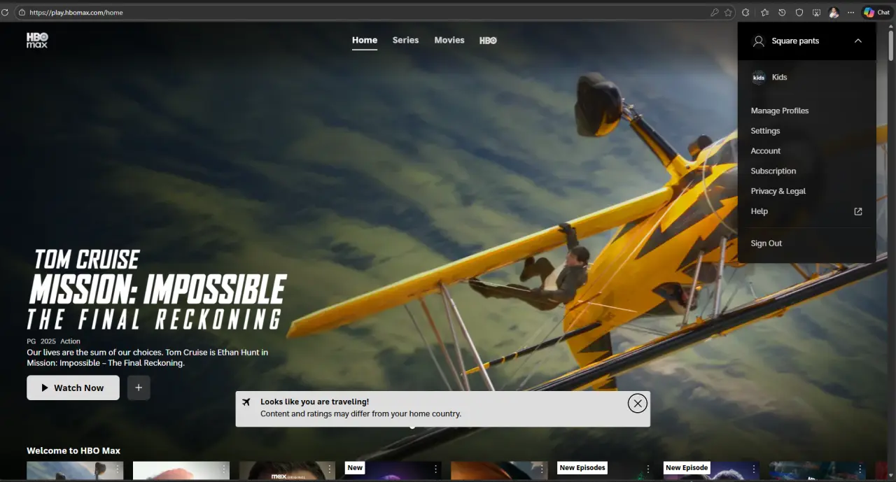Click the address bar URL
Viewport: 896px width, 482px height.
coord(76,13)
